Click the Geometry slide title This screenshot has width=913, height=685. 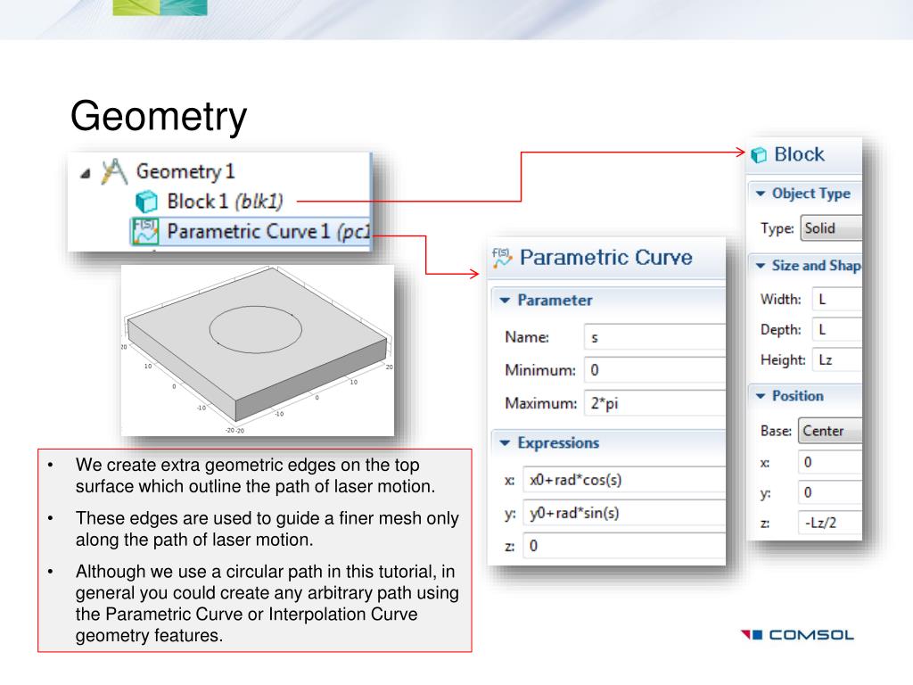pos(159,117)
